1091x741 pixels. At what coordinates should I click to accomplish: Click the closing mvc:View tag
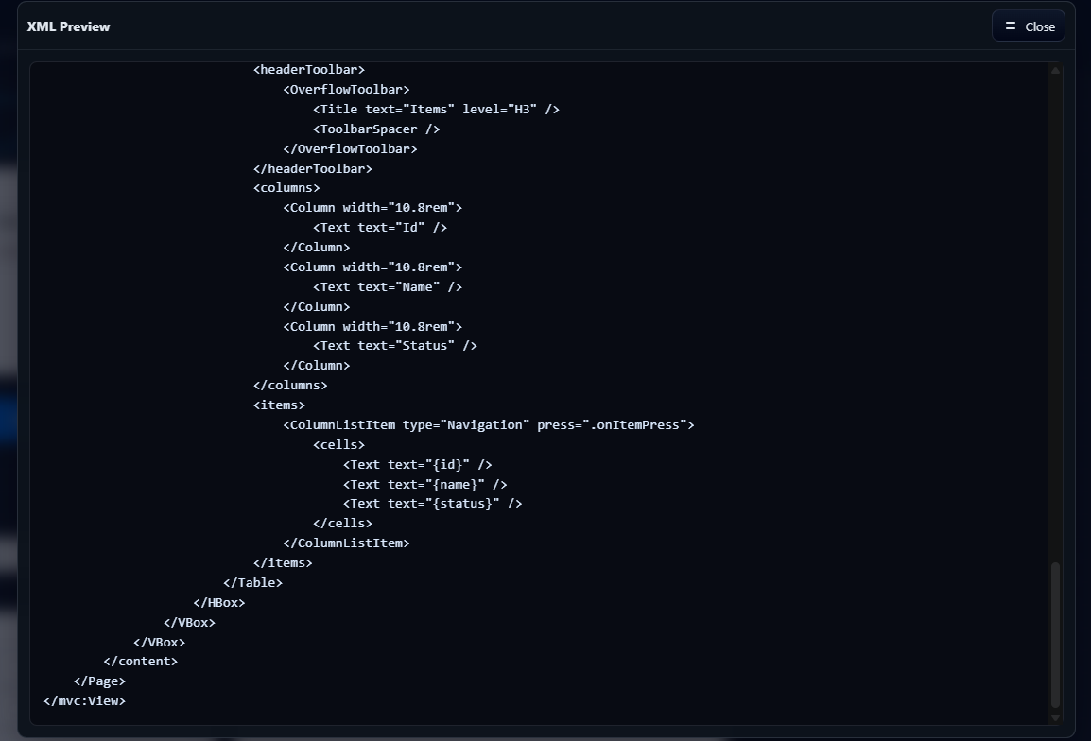point(84,700)
